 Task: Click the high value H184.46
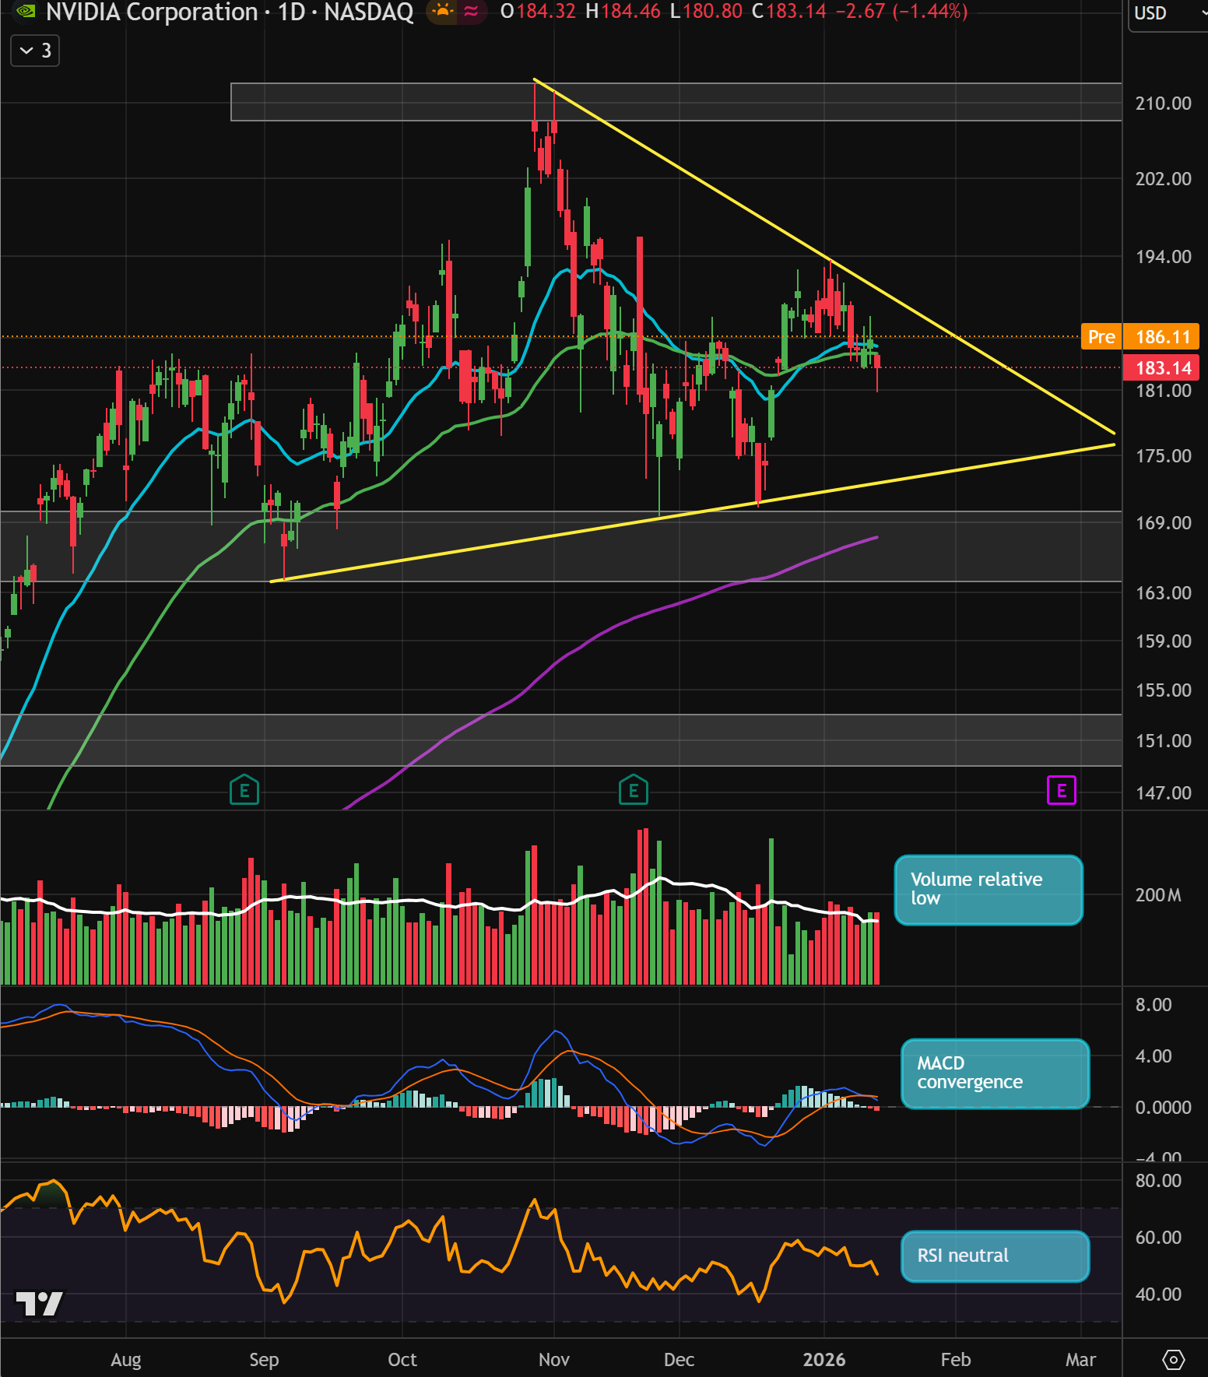click(x=622, y=12)
